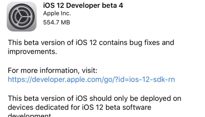Click the "554.7 MB" update size
This screenshot has height=117, width=205.
[56, 22]
